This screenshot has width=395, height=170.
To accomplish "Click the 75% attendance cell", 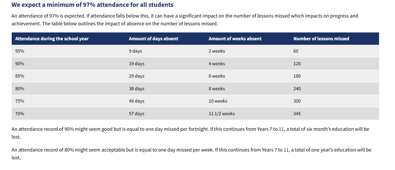I will (20, 101).
